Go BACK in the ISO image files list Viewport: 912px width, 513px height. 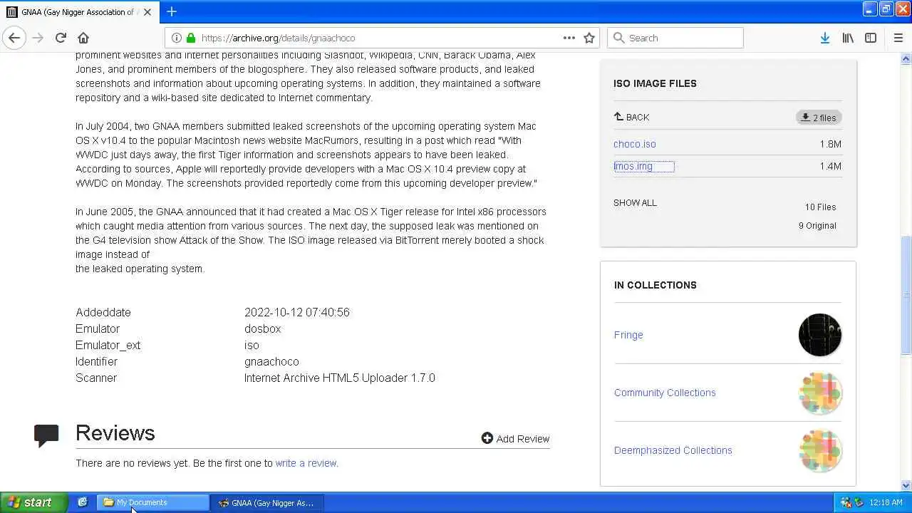[x=631, y=117]
